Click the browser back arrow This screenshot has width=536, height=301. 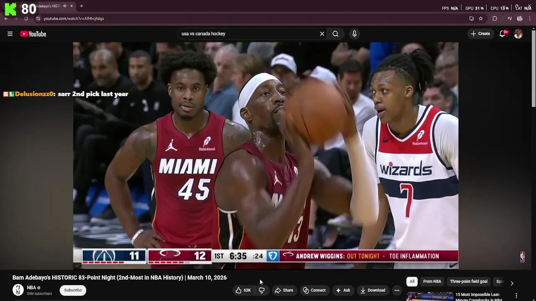coord(6,18)
